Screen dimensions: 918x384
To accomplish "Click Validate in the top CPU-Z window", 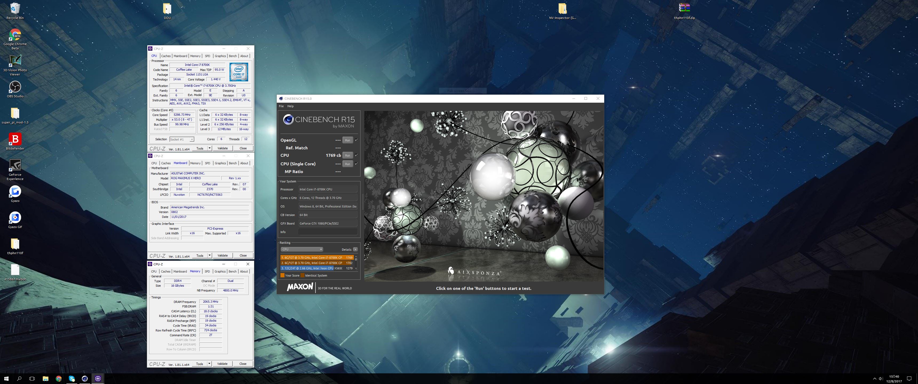I will click(223, 148).
